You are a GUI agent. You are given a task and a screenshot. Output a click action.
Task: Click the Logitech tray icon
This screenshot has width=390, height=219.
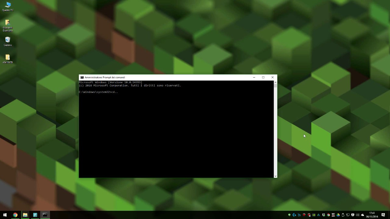click(294, 215)
